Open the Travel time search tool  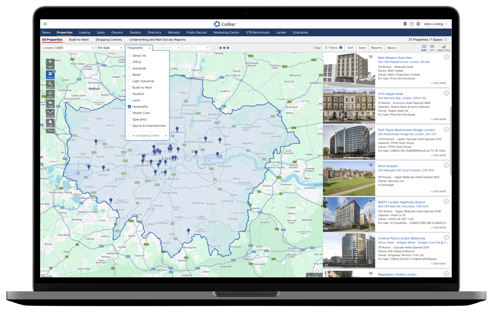coord(50,103)
